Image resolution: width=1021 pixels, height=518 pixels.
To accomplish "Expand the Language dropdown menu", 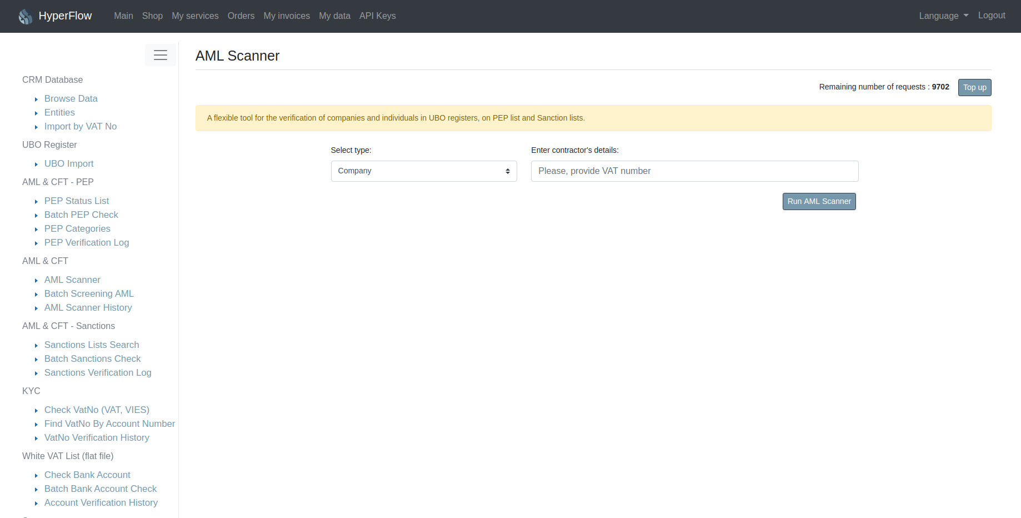I will point(943,16).
